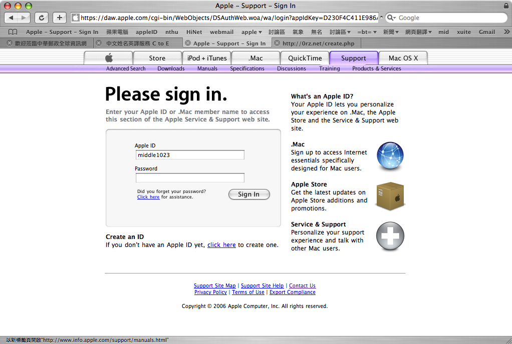This screenshot has width=512, height=344.
Task: Click the lock icon in the title bar
Action: [x=506, y=5]
